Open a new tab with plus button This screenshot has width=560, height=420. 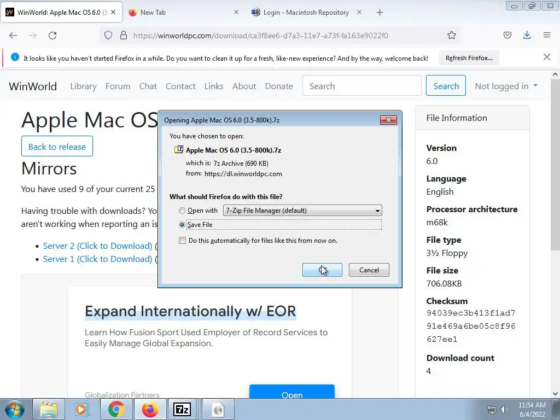pyautogui.click(x=380, y=13)
